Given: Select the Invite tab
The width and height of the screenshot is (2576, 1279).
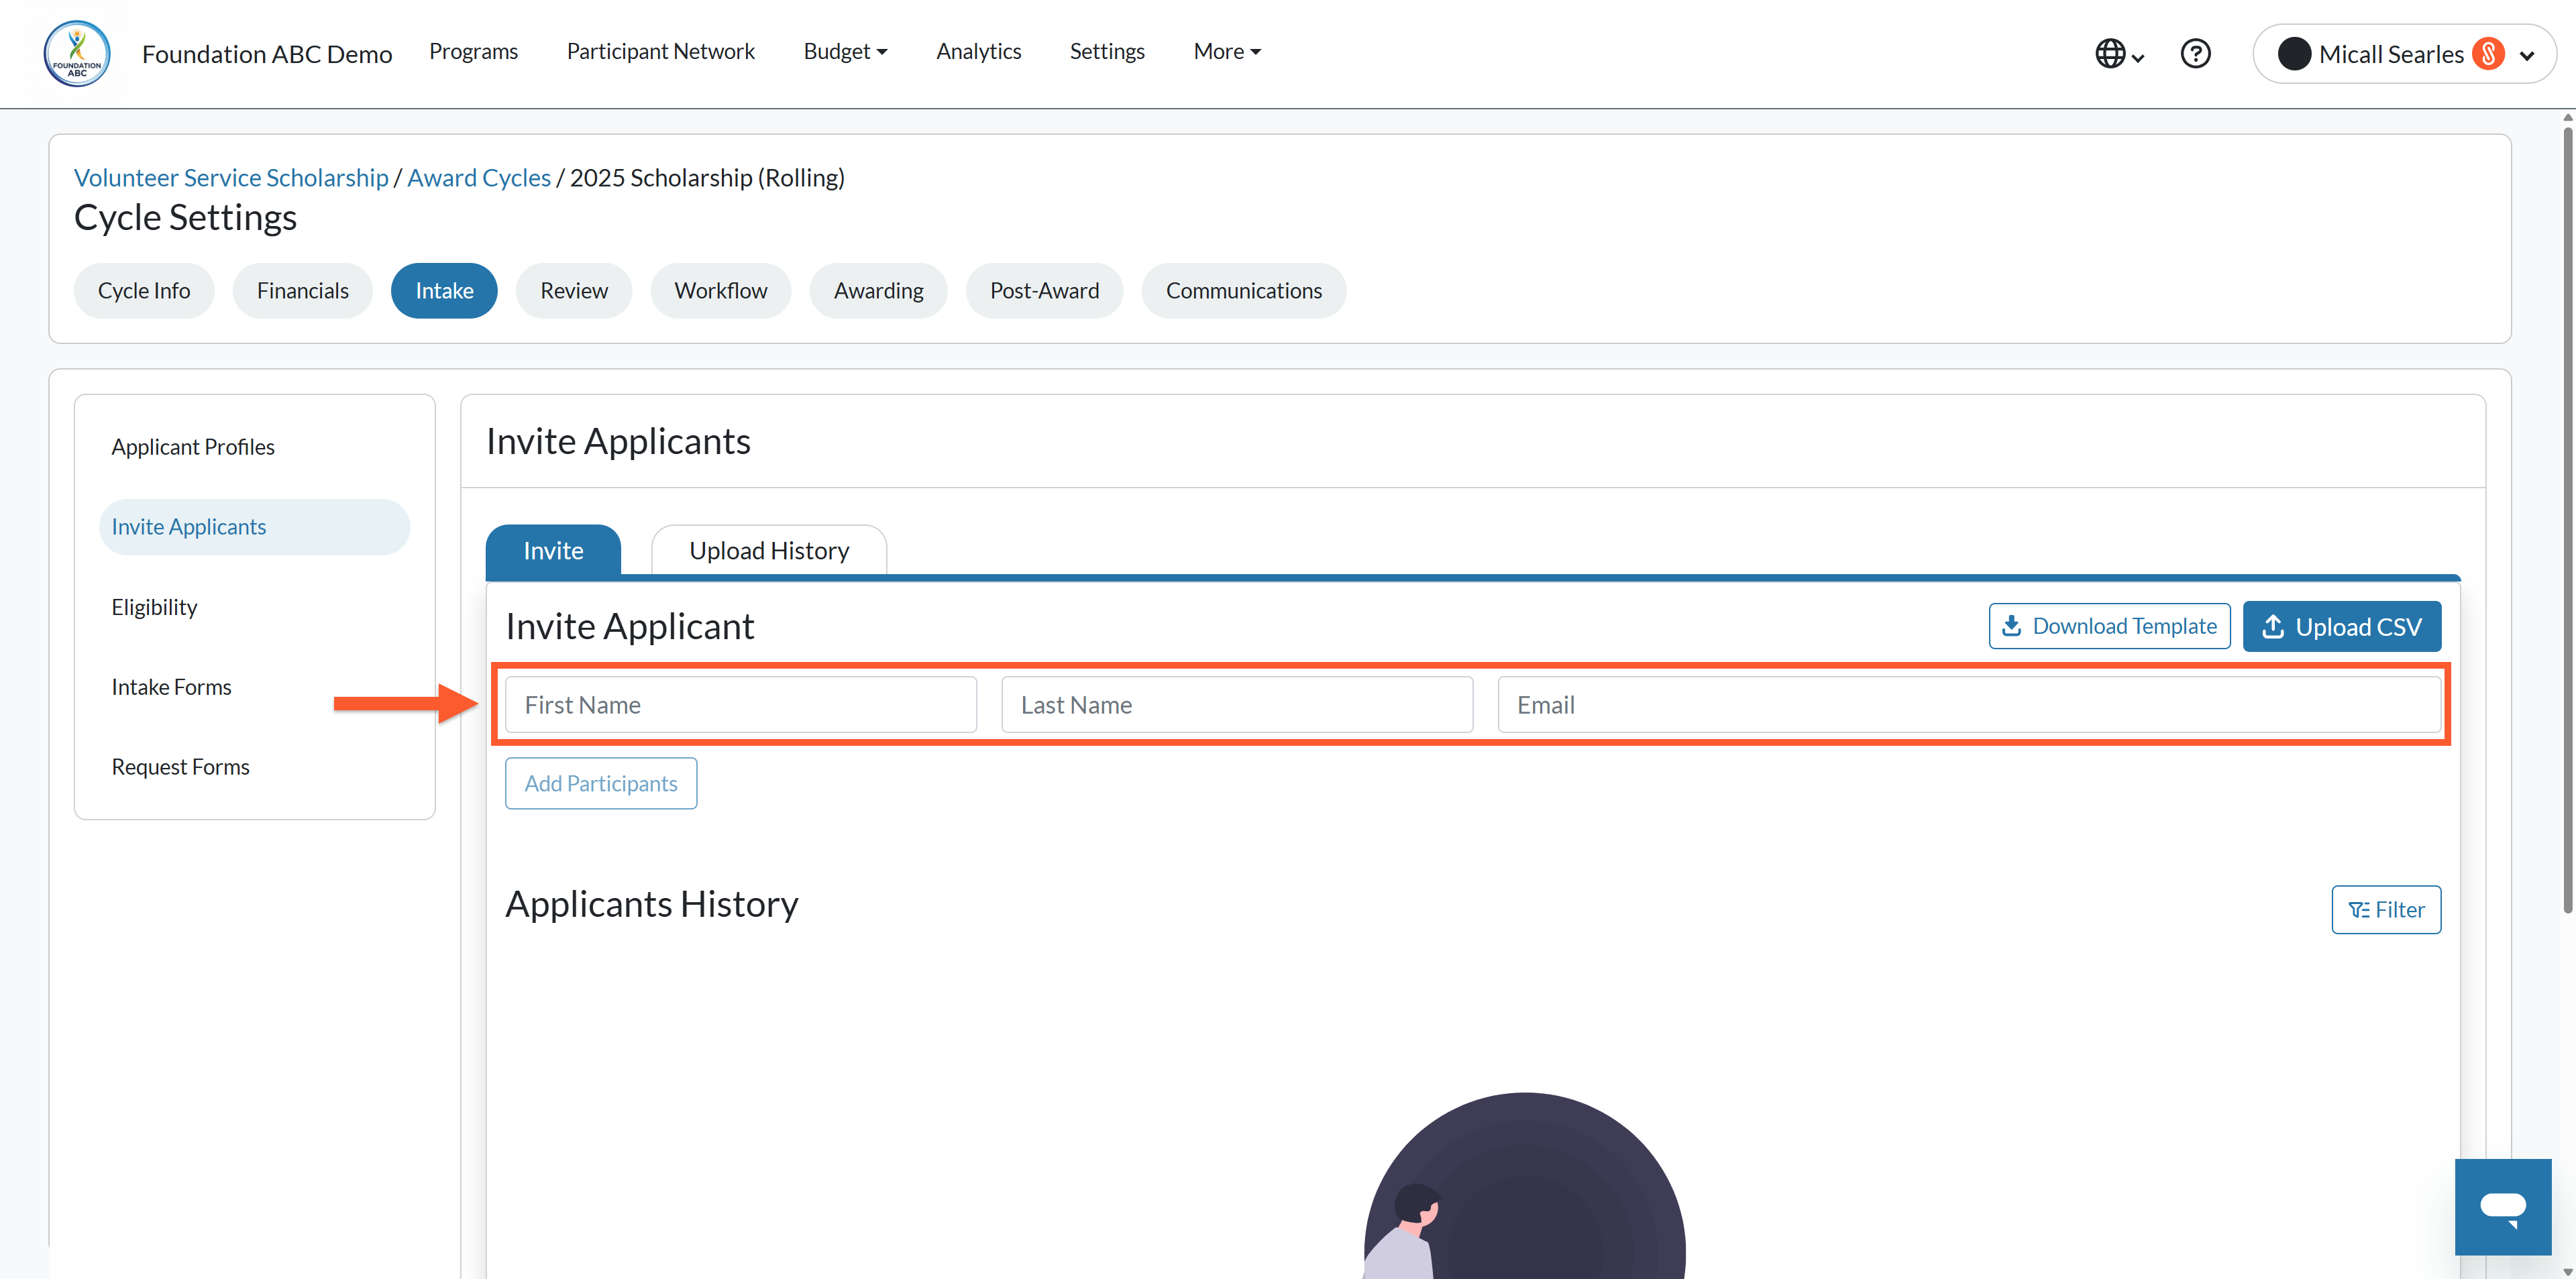Looking at the screenshot, I should click(x=553, y=550).
